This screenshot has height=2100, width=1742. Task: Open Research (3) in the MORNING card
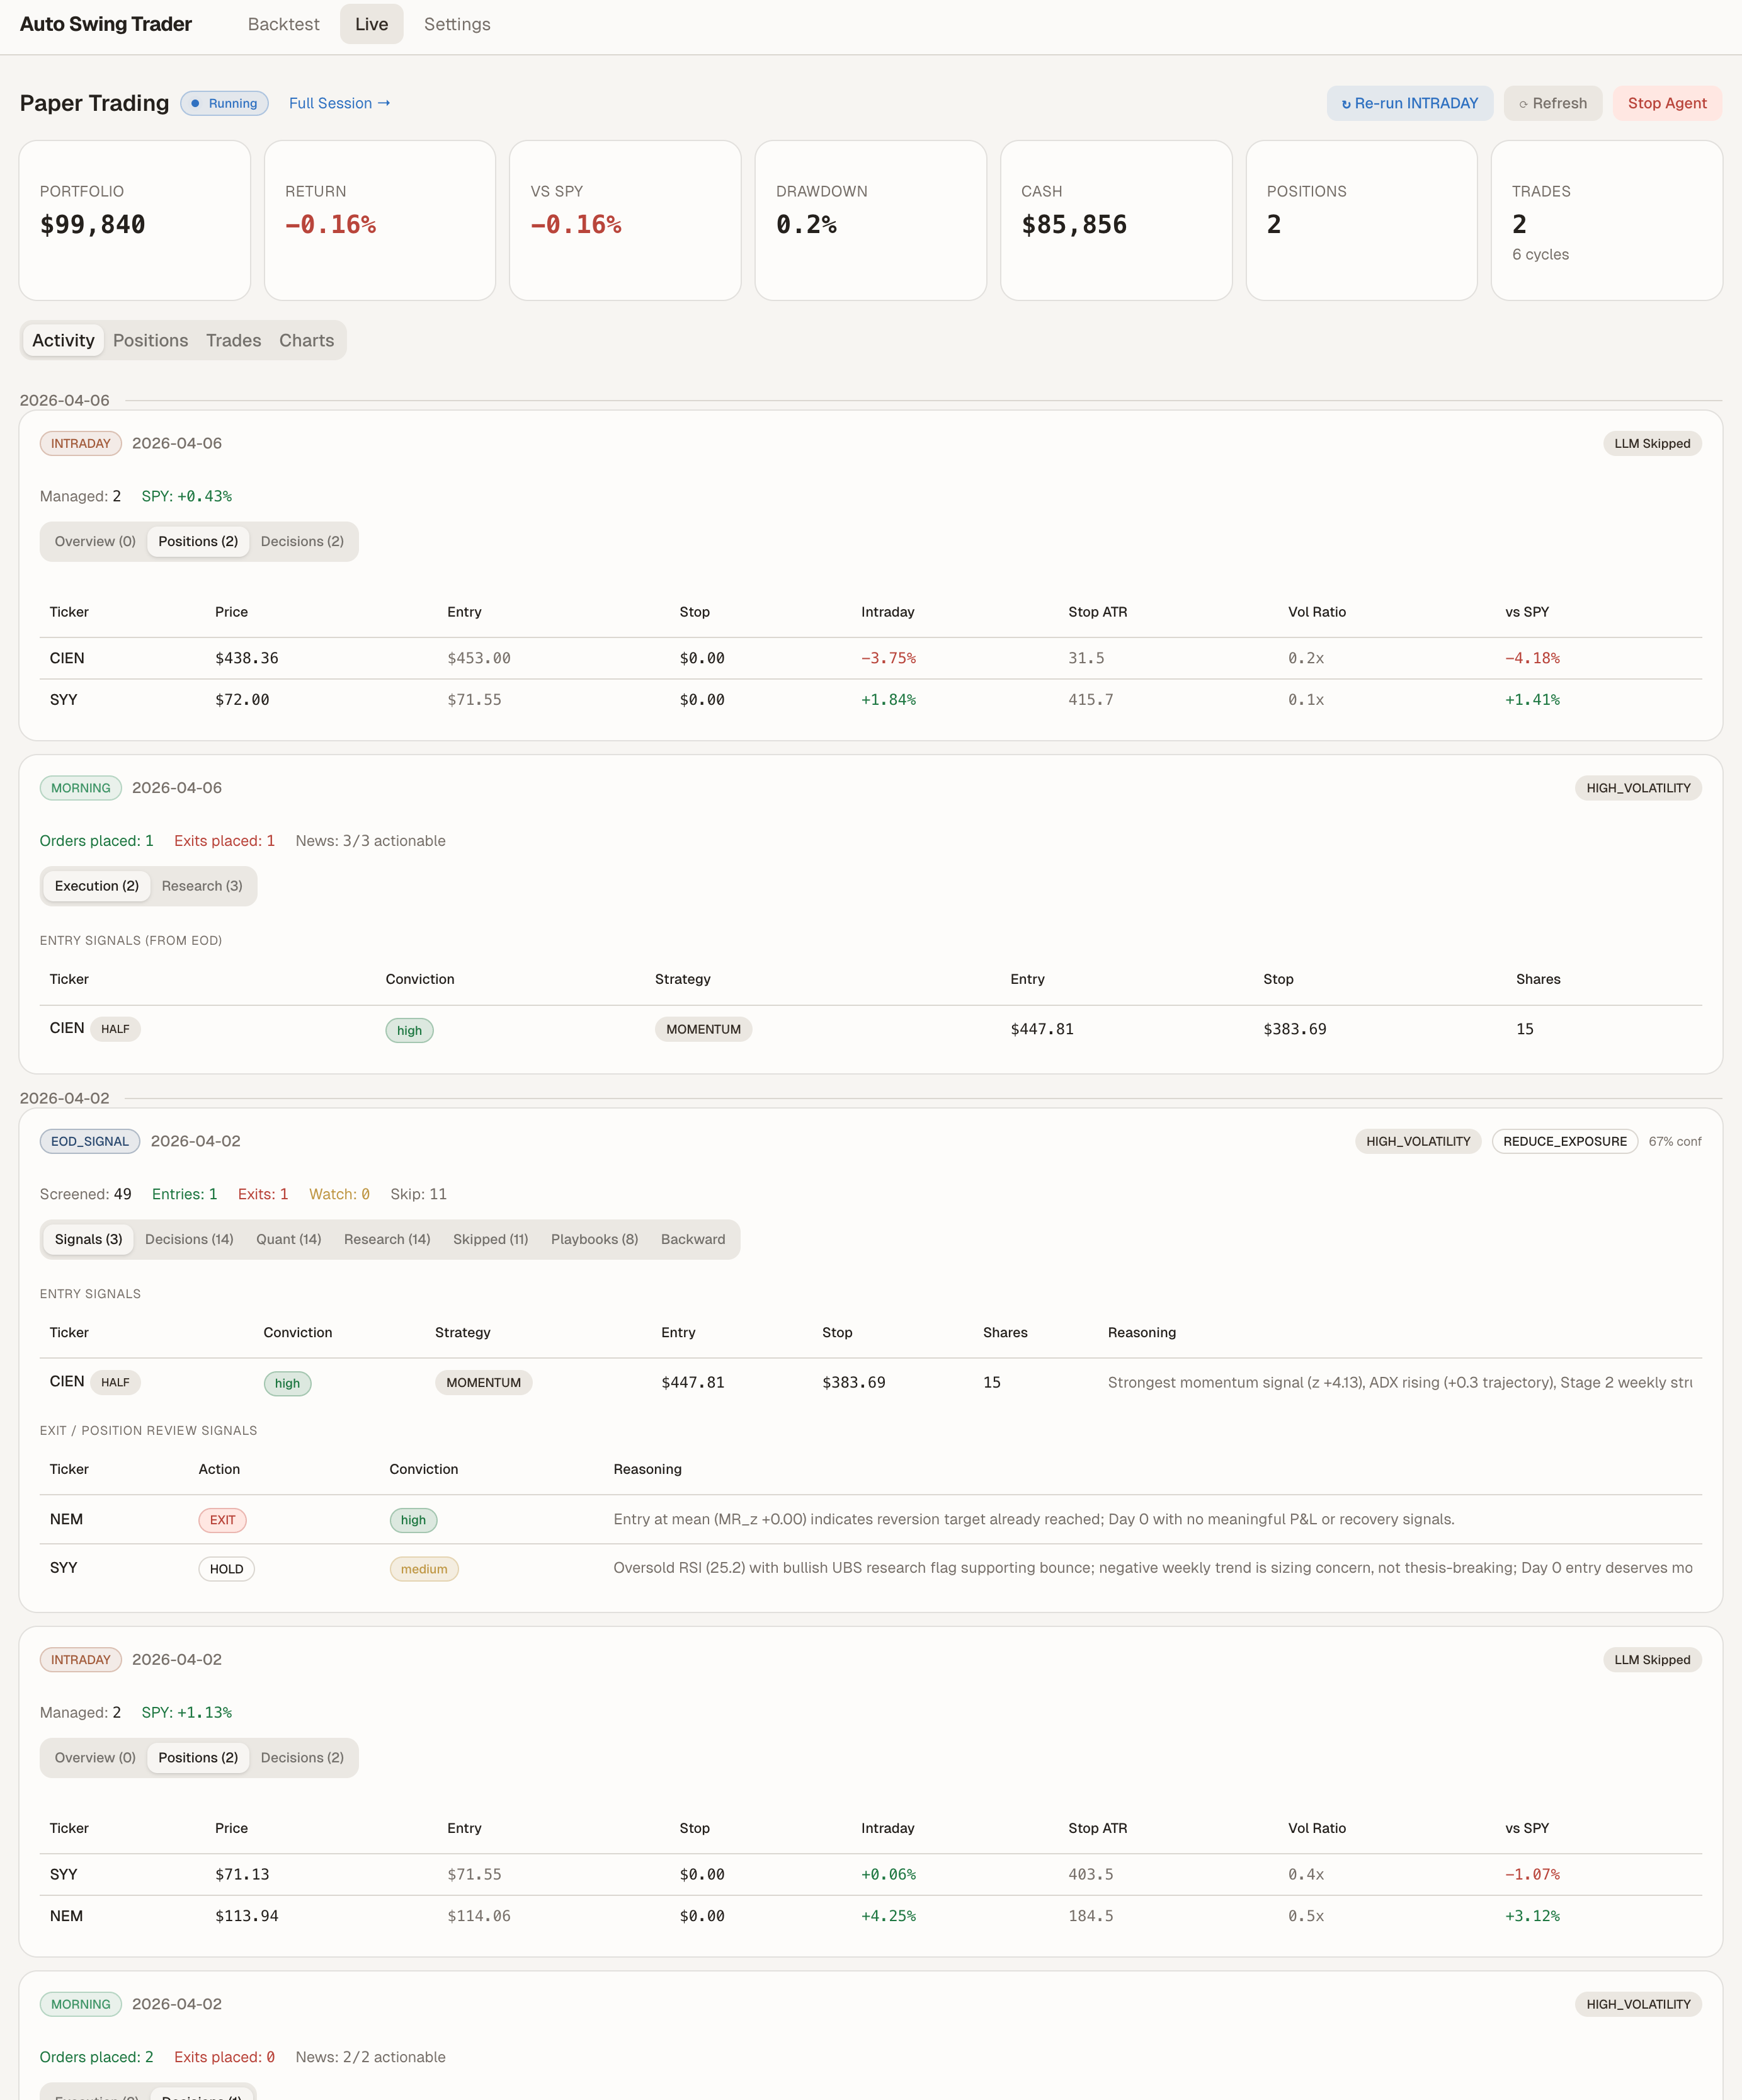coord(202,886)
